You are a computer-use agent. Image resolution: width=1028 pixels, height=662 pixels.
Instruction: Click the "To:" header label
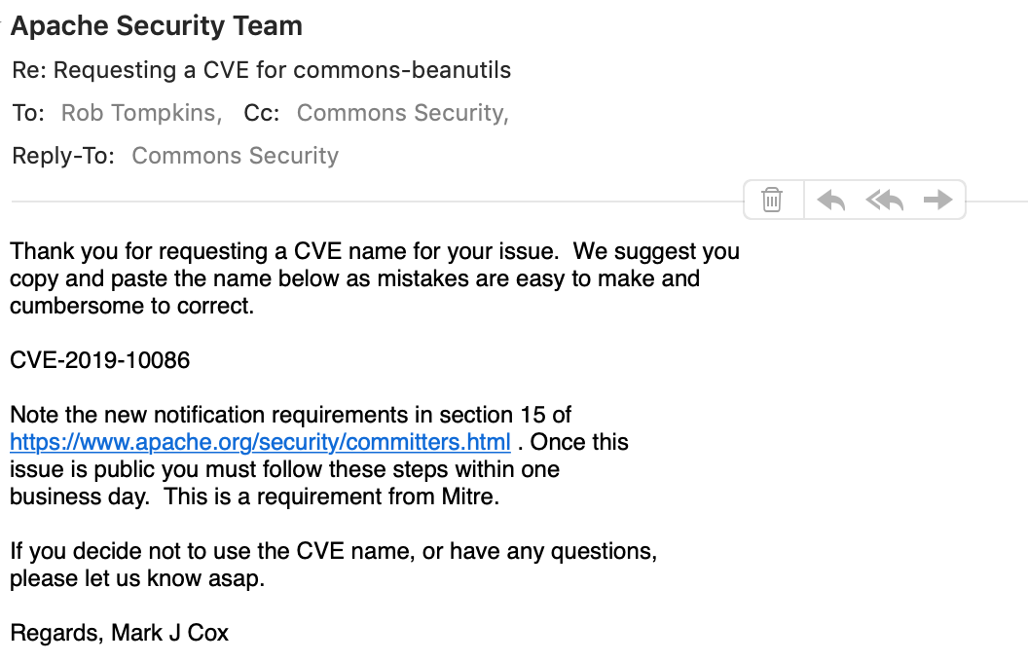(x=28, y=113)
